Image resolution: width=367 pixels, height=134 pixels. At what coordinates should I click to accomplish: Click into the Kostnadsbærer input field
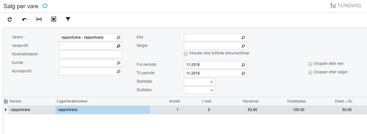[91, 54]
